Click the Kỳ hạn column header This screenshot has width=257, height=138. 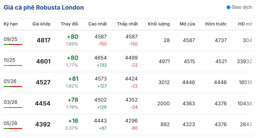[11, 24]
